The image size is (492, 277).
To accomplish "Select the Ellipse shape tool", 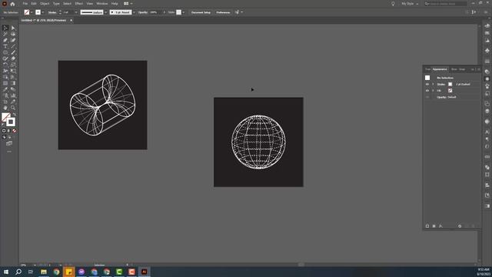I will pyautogui.click(x=5, y=52).
